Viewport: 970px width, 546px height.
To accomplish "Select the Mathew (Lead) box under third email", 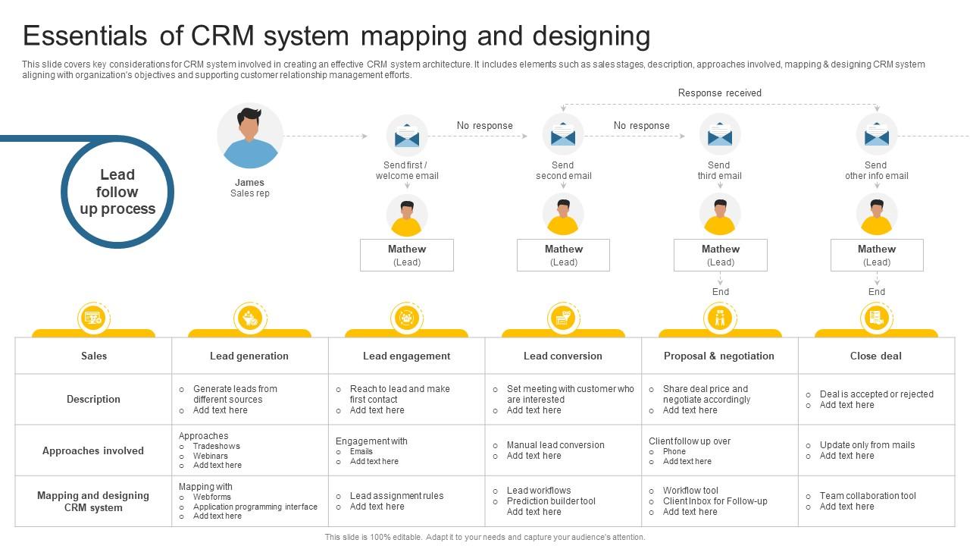I will coord(719,255).
